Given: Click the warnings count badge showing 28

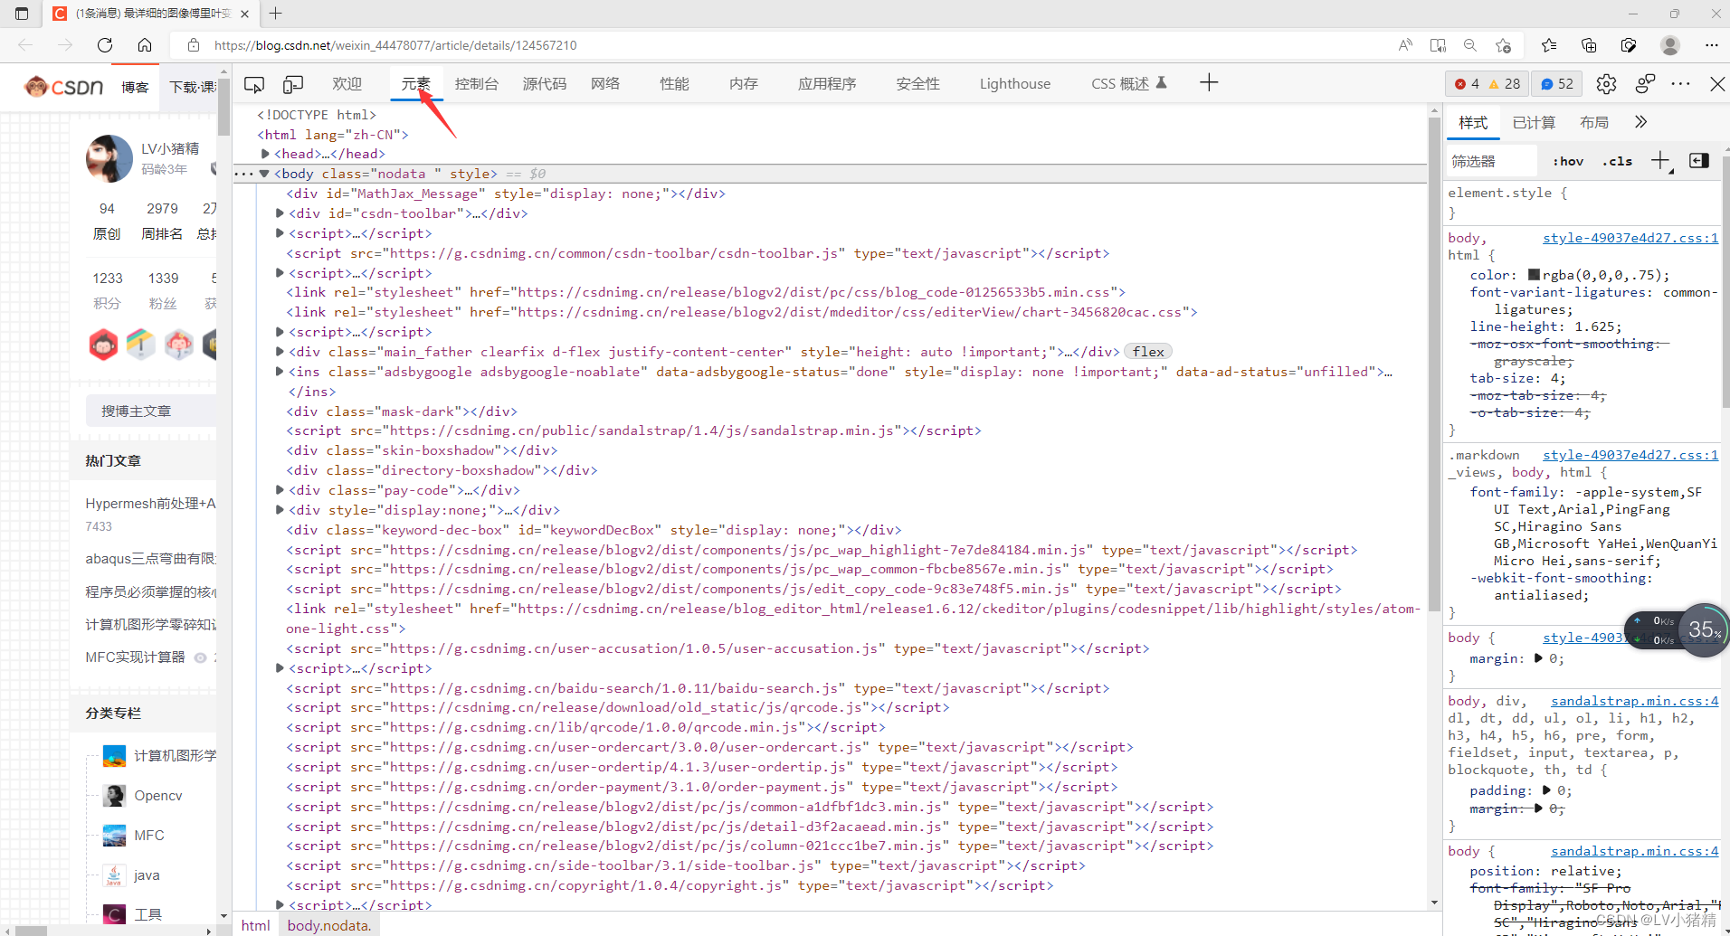Looking at the screenshot, I should pos(1505,84).
